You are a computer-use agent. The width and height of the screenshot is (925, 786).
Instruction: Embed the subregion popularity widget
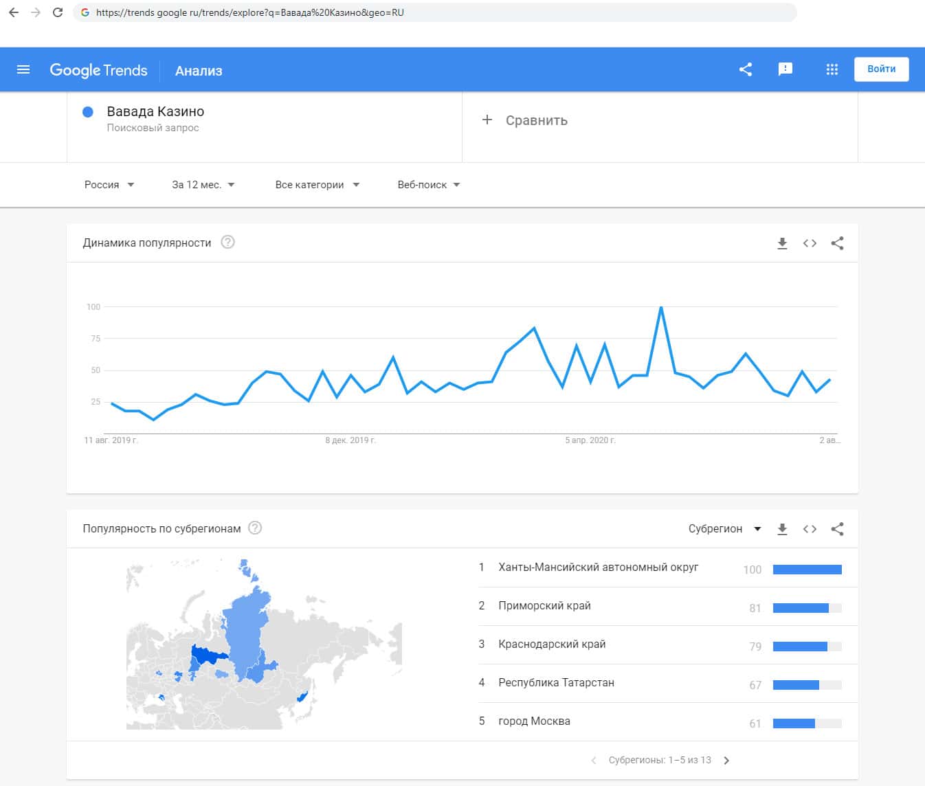810,529
